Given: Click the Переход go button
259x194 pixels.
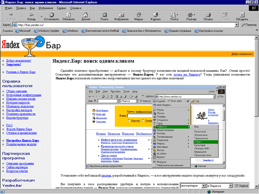Looking at the screenshot, I should [249, 25].
